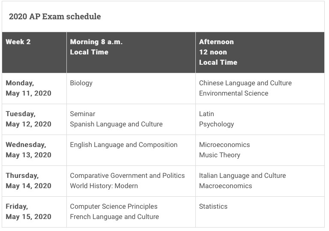
Task: Click the Statistics exam on Friday
Action: tap(213, 207)
